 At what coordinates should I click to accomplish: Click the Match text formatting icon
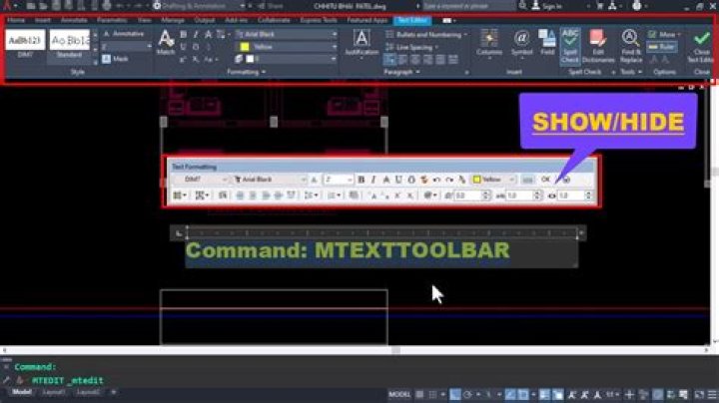click(166, 42)
